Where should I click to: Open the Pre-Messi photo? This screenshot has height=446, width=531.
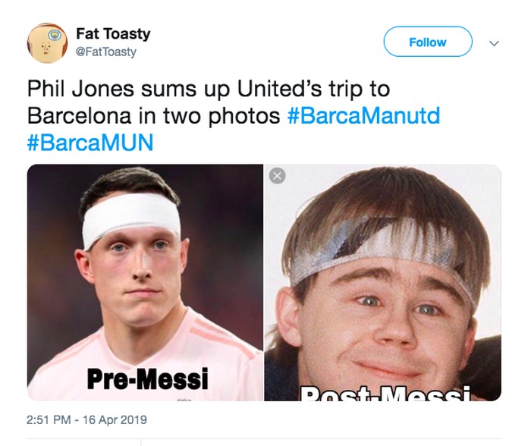point(145,283)
